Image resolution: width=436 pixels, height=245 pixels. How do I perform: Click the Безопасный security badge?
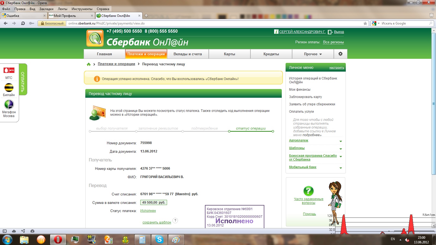click(x=52, y=23)
